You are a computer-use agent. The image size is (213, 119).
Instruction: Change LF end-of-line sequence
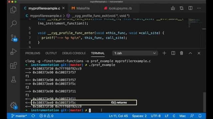tap(167, 116)
